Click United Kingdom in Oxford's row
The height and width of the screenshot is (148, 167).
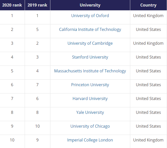[x=148, y=16]
